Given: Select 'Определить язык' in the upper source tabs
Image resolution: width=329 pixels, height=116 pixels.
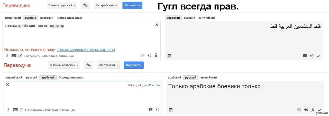Looking at the screenshot, I should click(69, 18).
